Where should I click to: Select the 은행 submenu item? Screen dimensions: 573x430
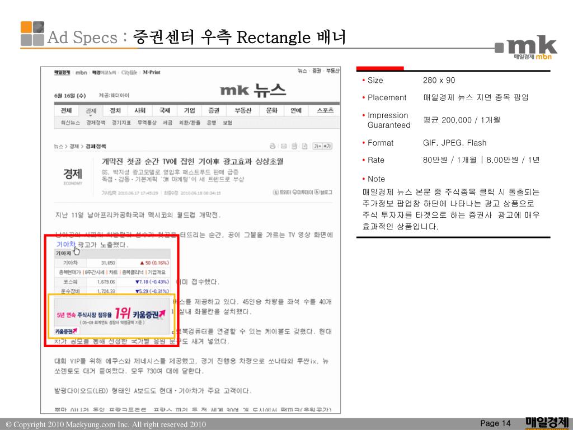(x=212, y=123)
